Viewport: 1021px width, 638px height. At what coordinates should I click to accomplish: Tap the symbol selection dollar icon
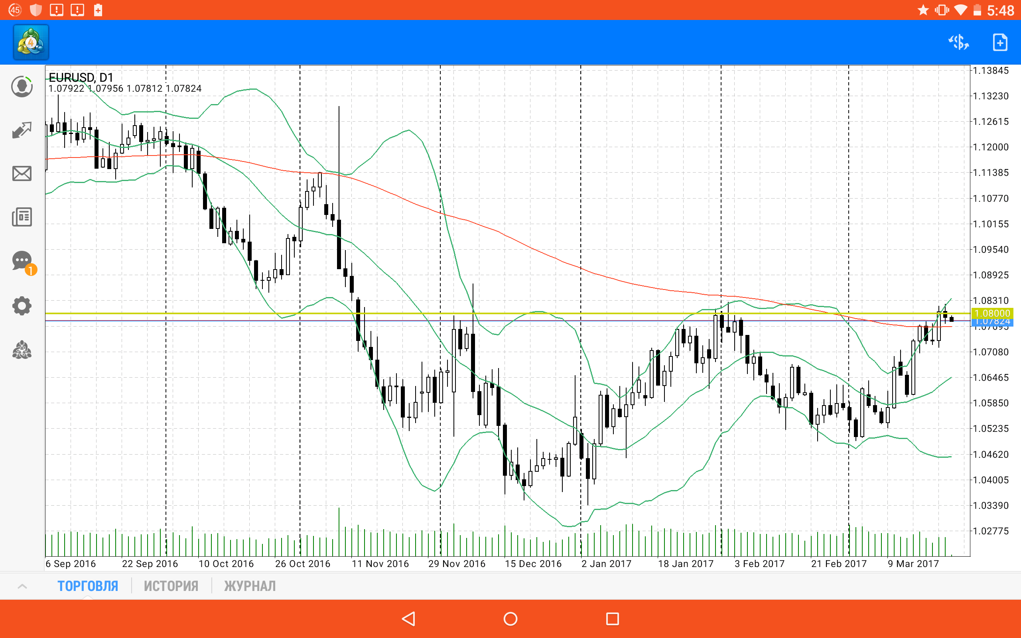pyautogui.click(x=958, y=42)
